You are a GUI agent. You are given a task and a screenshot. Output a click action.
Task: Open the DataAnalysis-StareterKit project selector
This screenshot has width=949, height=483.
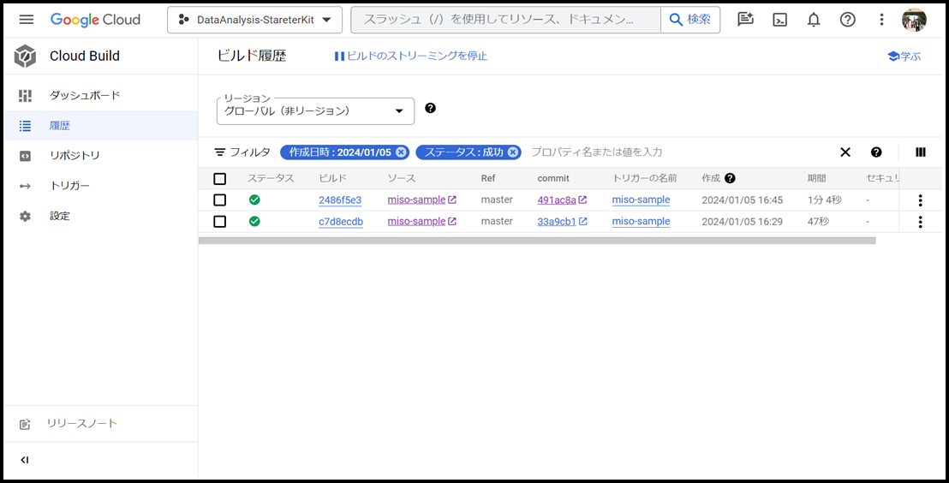(x=254, y=20)
